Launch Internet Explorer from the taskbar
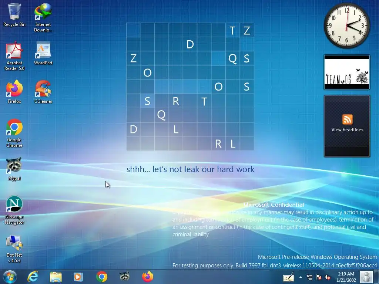 coord(33,277)
